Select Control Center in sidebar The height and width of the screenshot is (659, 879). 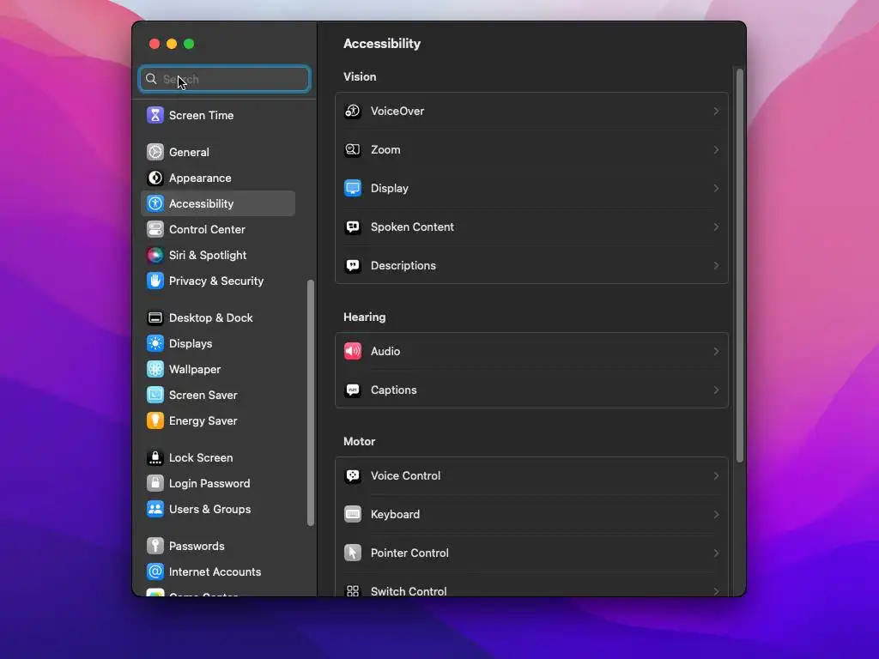click(218, 229)
